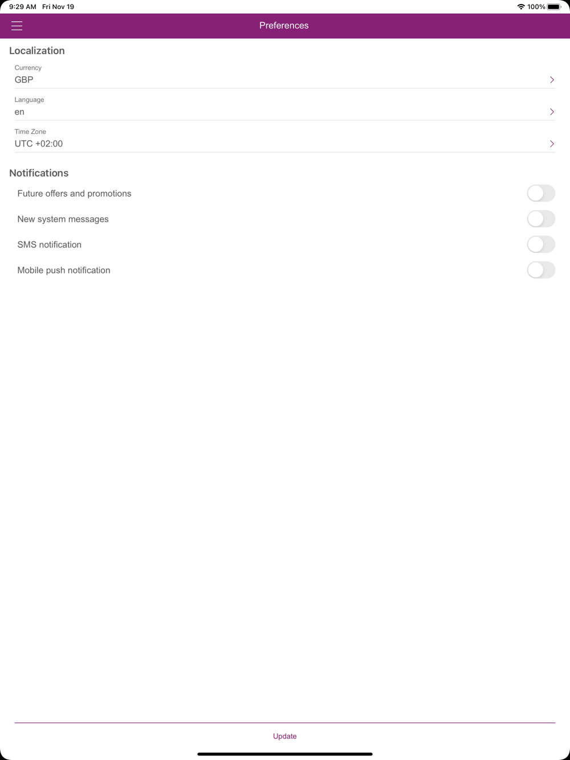Expand the Currency chevron arrow
The image size is (570, 760).
[552, 80]
